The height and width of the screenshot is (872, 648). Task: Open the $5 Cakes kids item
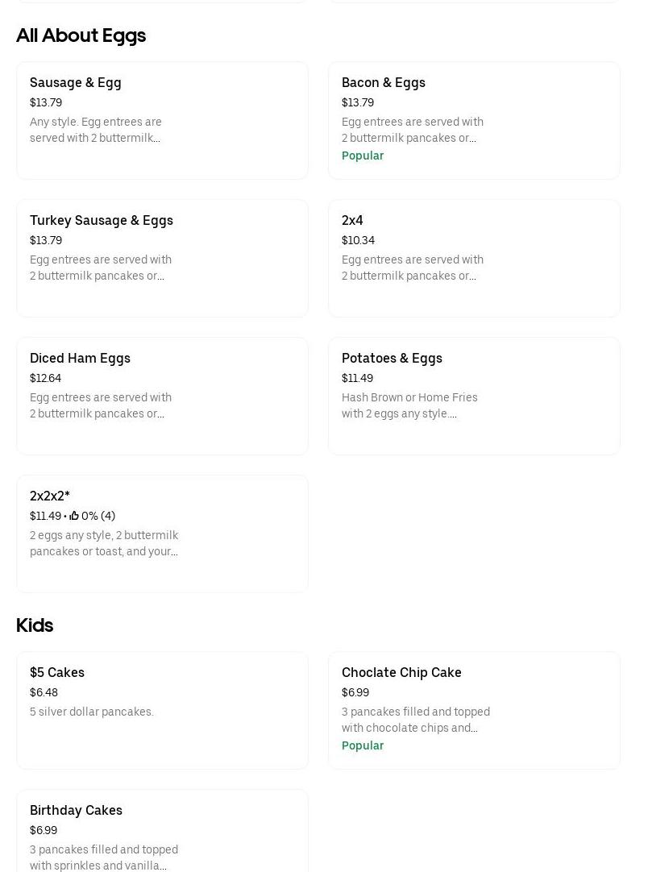[57, 672]
